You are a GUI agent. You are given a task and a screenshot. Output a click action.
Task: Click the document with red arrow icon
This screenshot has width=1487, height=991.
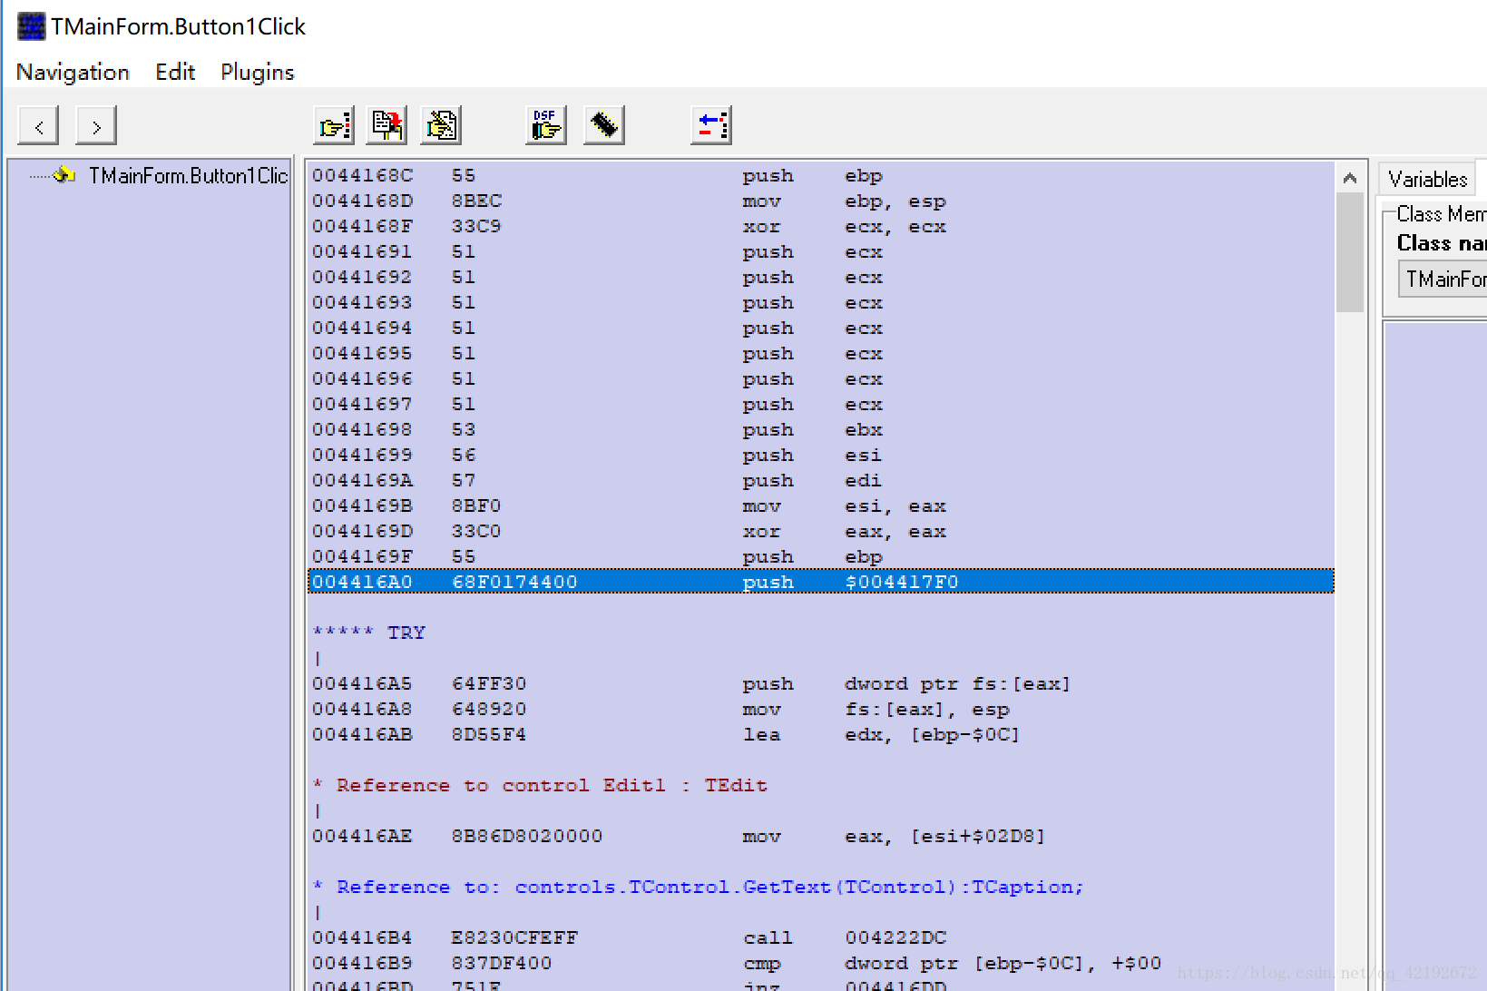click(387, 125)
